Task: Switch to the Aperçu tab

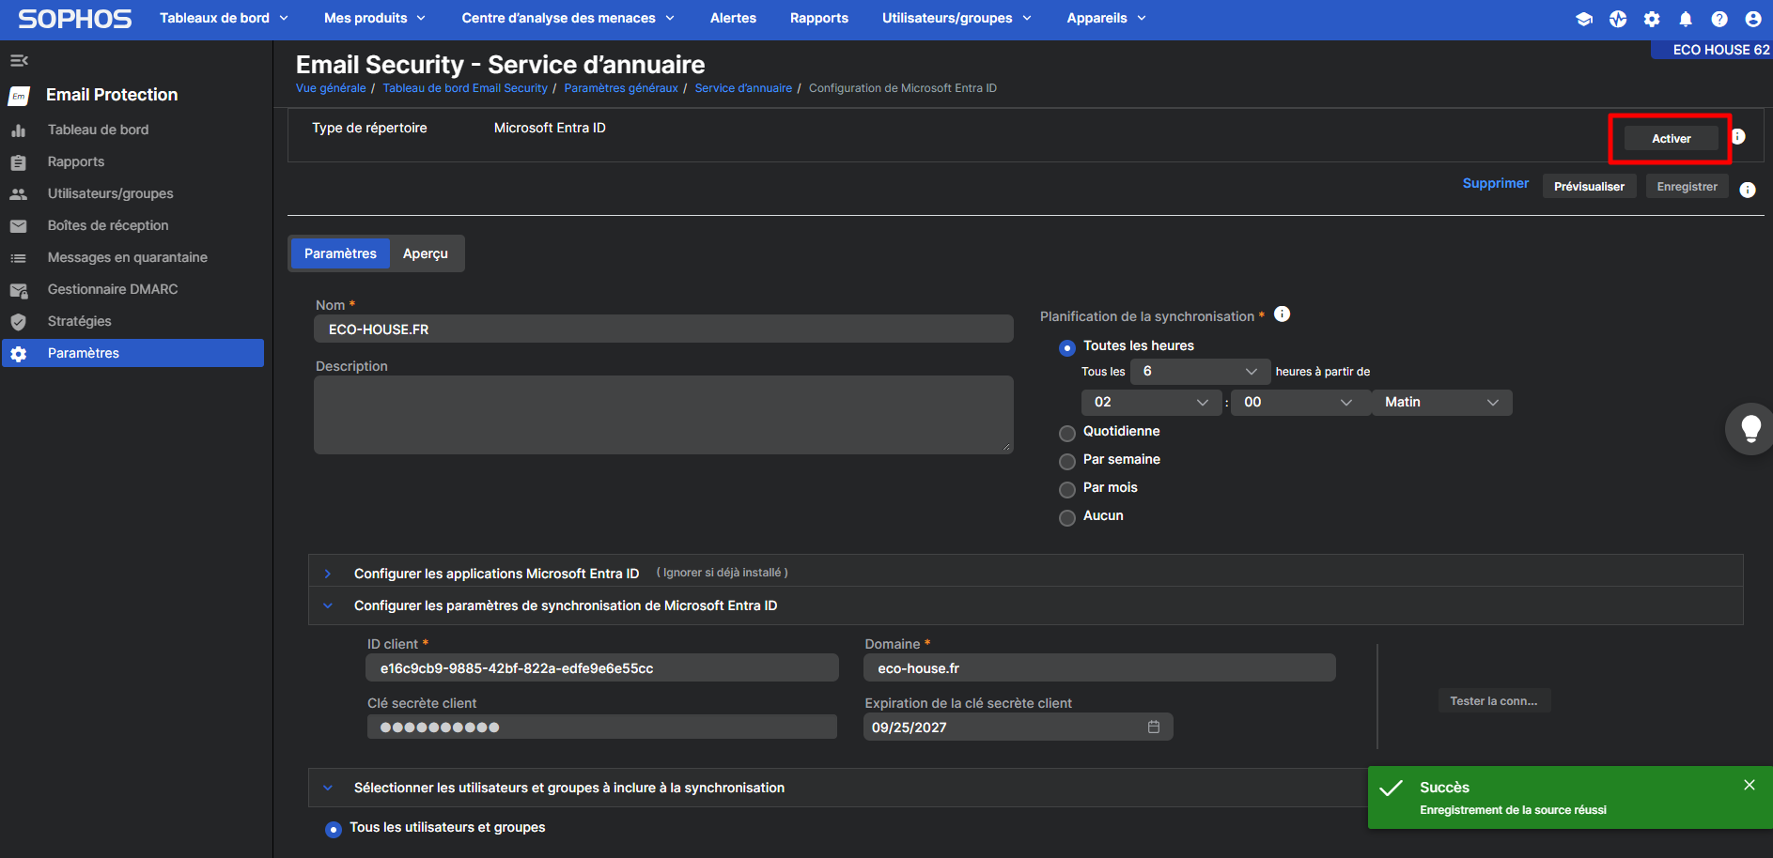Action: [x=426, y=253]
